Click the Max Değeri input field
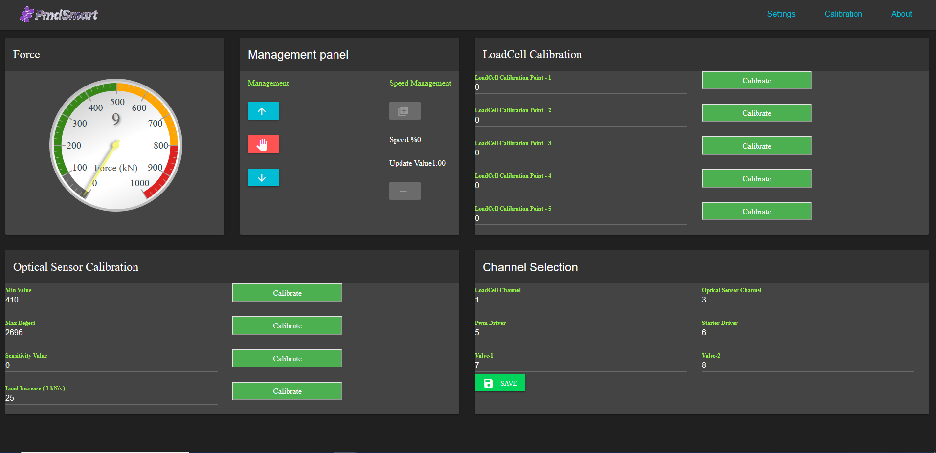The height and width of the screenshot is (453, 936). (x=111, y=333)
